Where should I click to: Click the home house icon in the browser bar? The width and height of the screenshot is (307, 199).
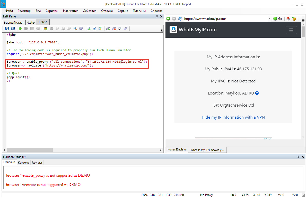[288, 19]
